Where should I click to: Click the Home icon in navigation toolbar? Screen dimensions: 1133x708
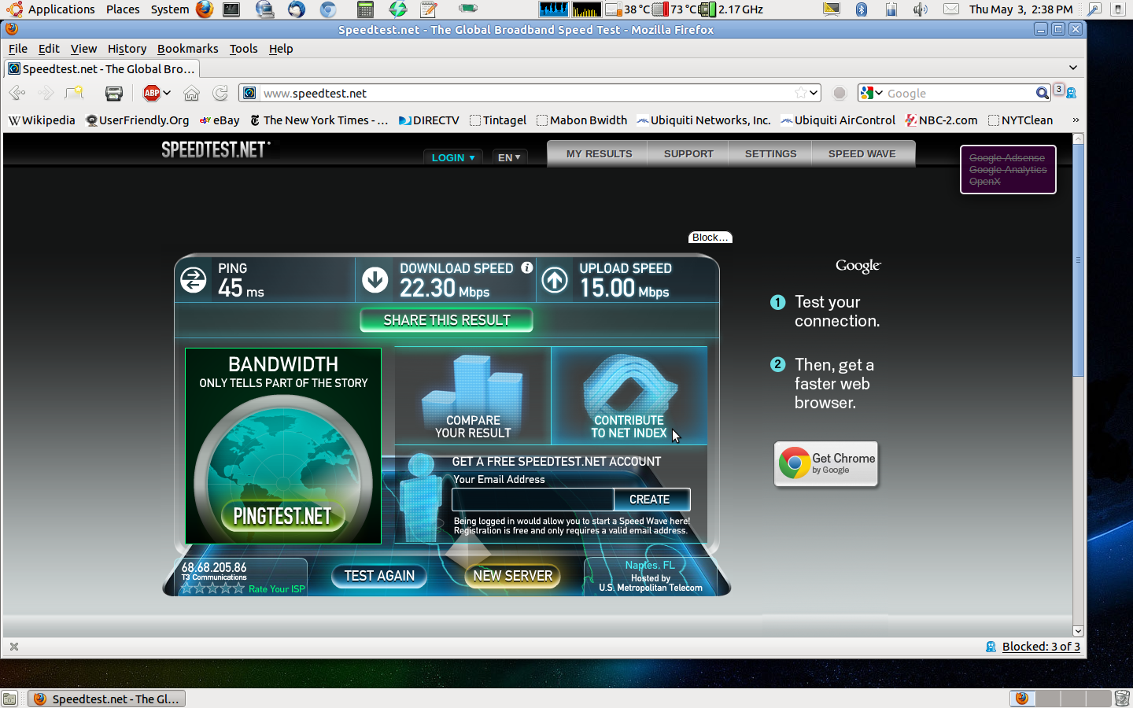point(191,93)
